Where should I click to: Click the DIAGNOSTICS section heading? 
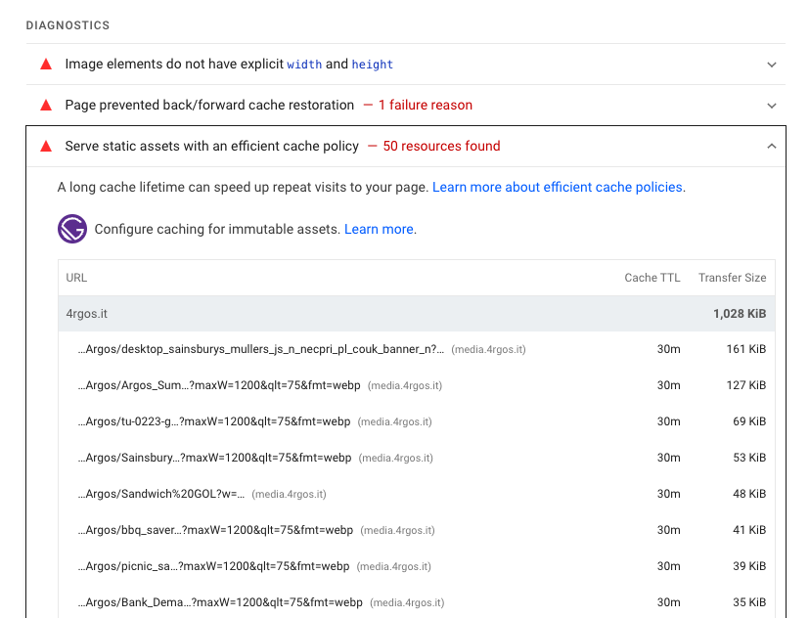[x=67, y=25]
